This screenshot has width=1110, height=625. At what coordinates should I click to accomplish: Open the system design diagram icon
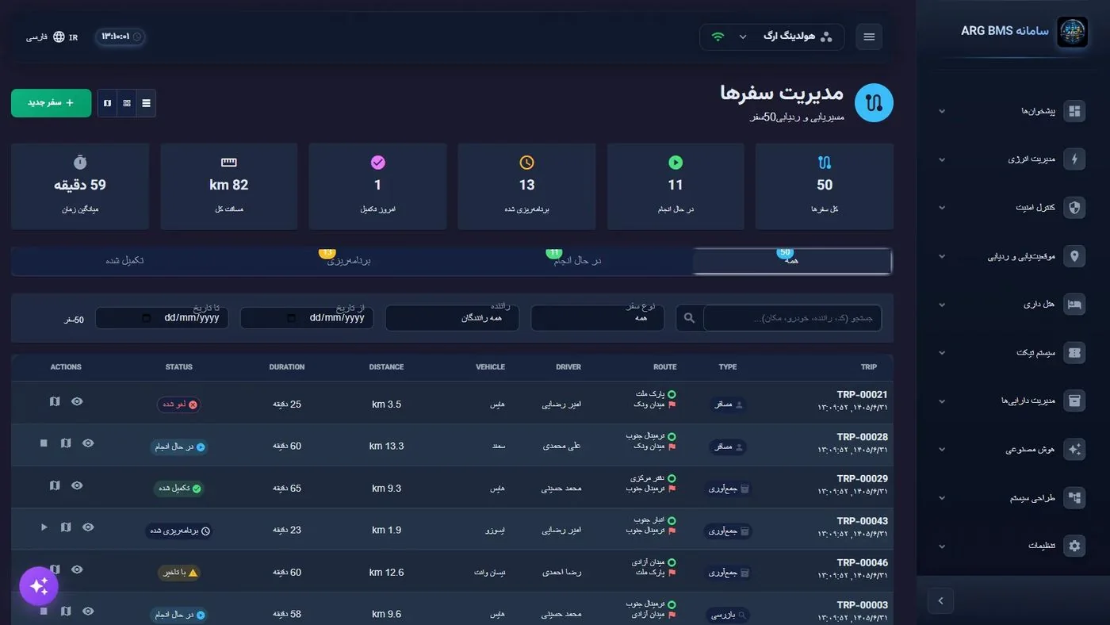(x=1074, y=497)
